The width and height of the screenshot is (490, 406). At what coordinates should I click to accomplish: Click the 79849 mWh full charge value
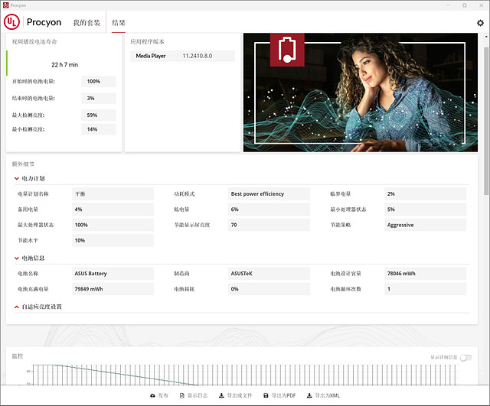(113, 289)
